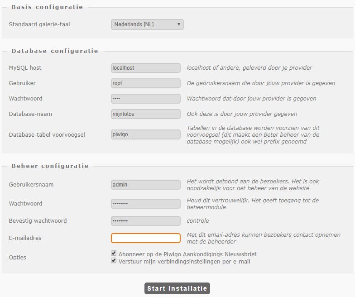This screenshot has height=297, width=355.
Task: Click the Database-configuratie section heading
Action: (x=55, y=51)
